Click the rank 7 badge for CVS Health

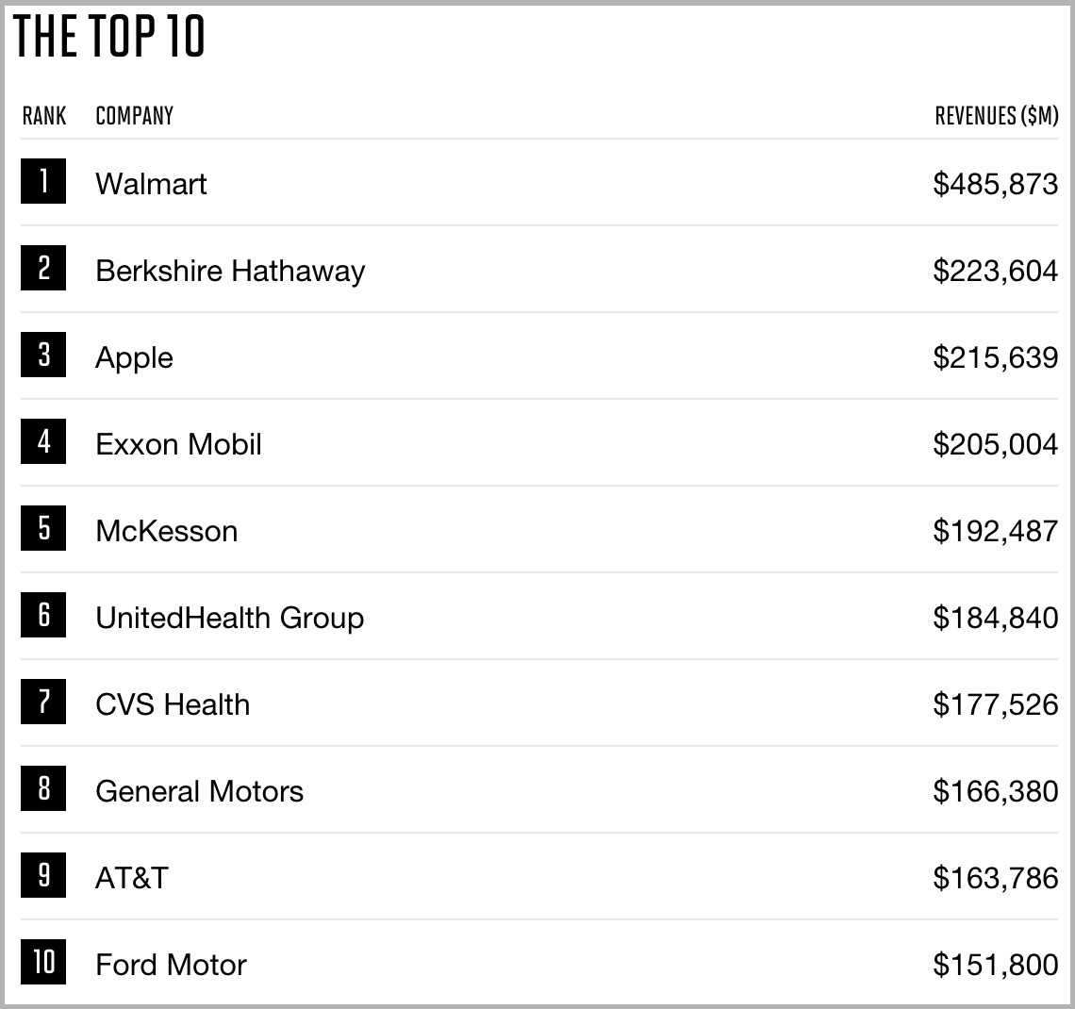point(43,702)
